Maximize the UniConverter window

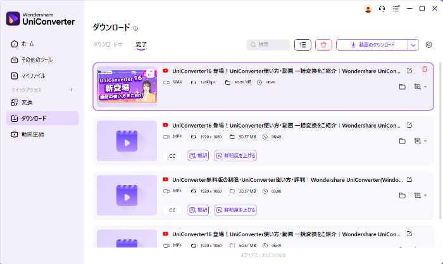pos(422,9)
